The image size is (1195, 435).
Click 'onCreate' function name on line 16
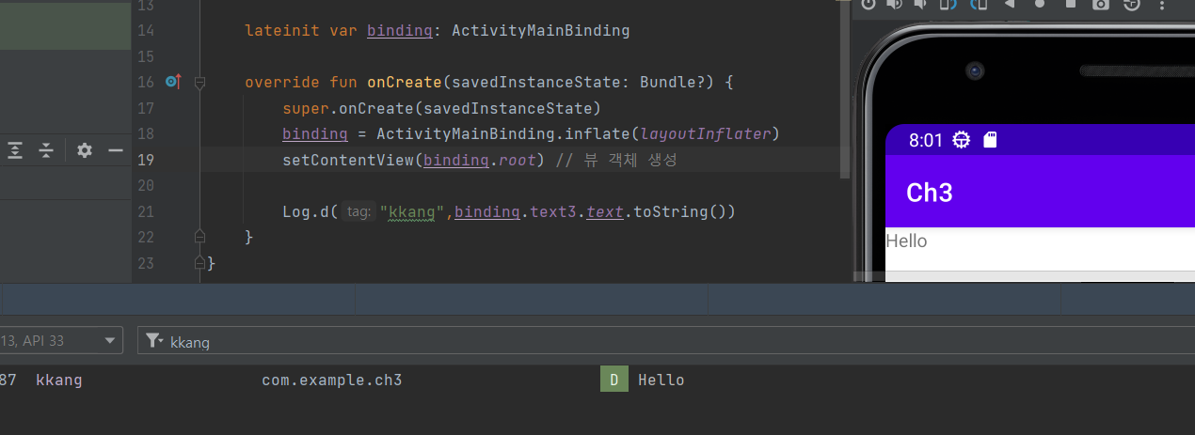[x=405, y=83]
